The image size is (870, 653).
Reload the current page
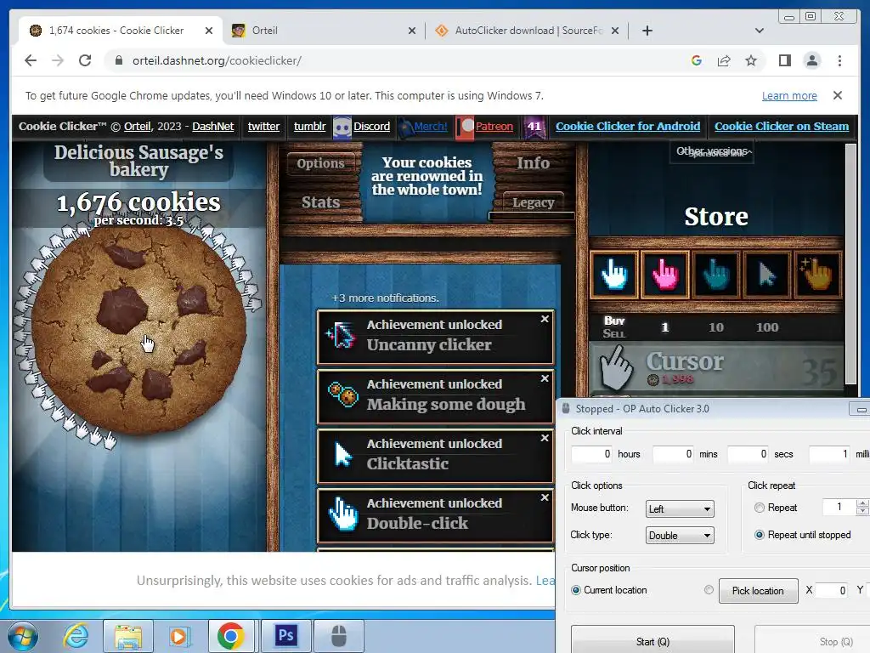click(85, 60)
